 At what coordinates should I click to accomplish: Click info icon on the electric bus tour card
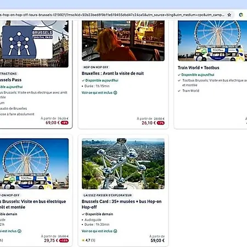click(x=19, y=231)
